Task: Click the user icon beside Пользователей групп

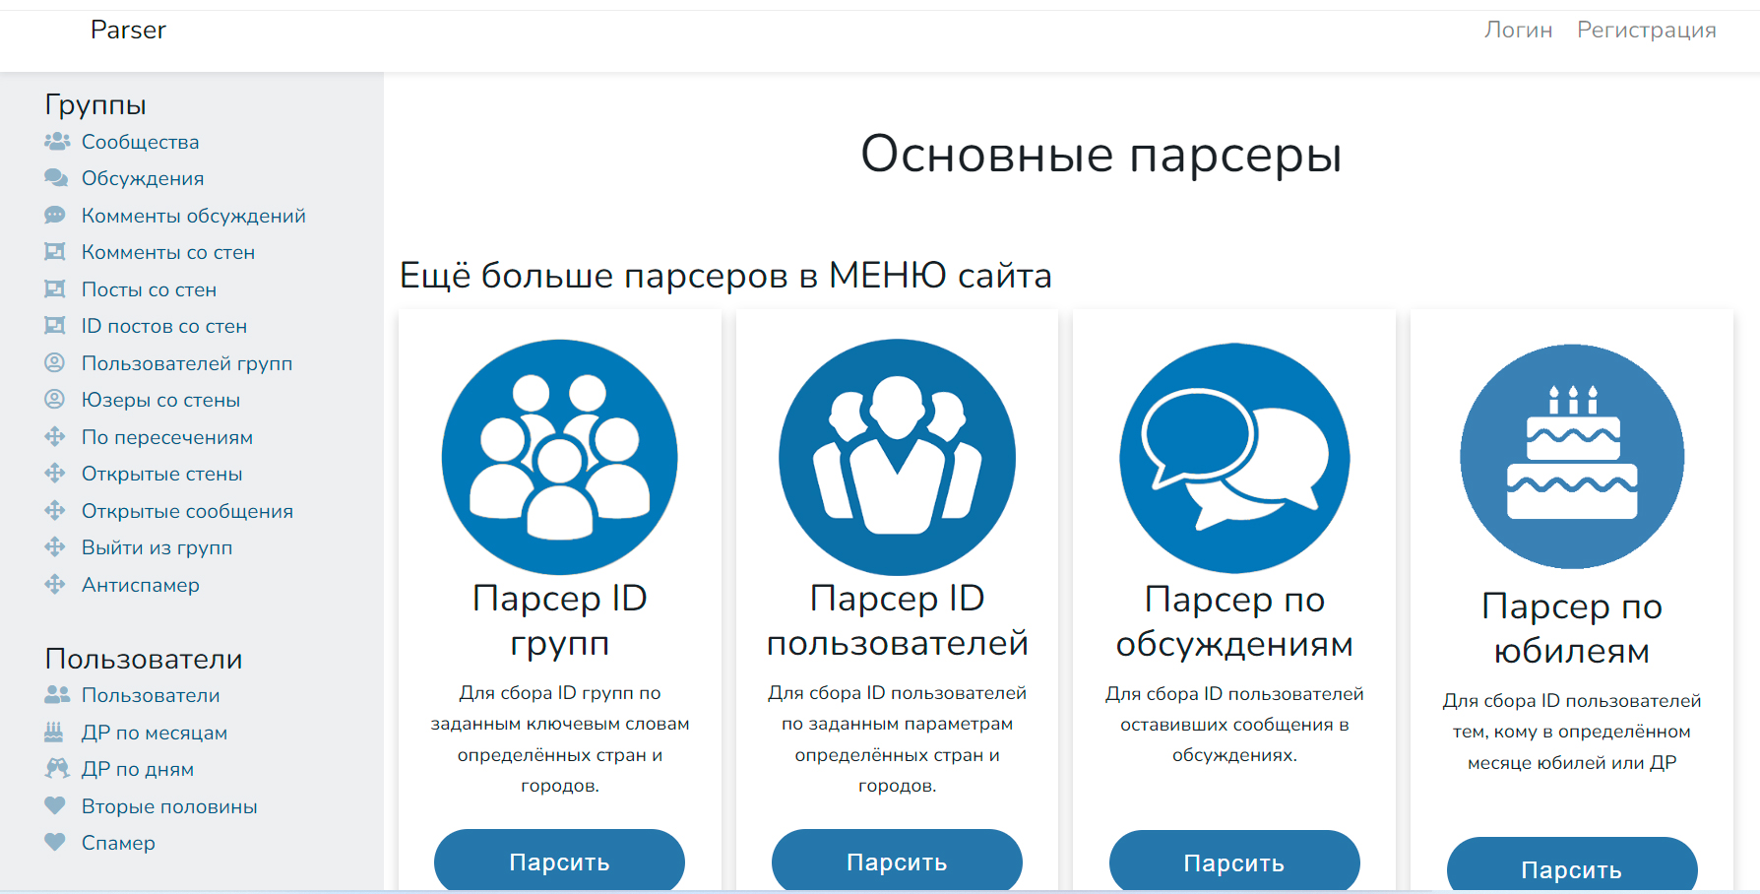Action: [55, 363]
